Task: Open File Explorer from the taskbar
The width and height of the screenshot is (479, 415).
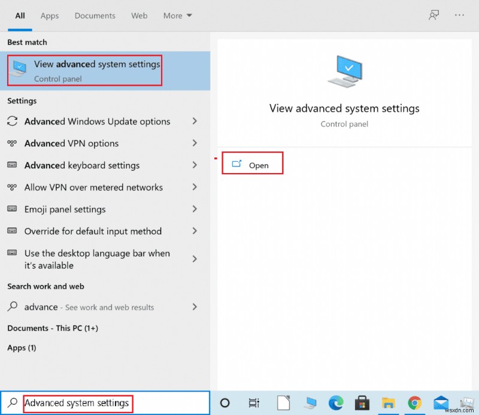Action: coord(389,403)
